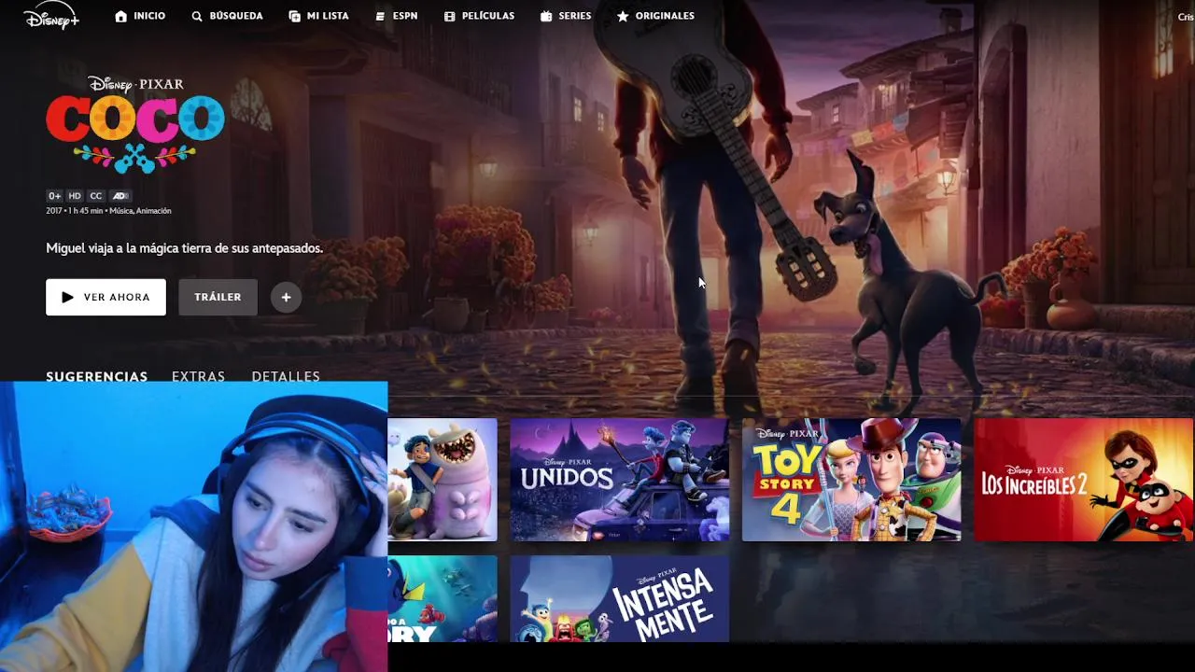Click the Originales star icon
The width and height of the screenshot is (1195, 672).
tap(623, 16)
